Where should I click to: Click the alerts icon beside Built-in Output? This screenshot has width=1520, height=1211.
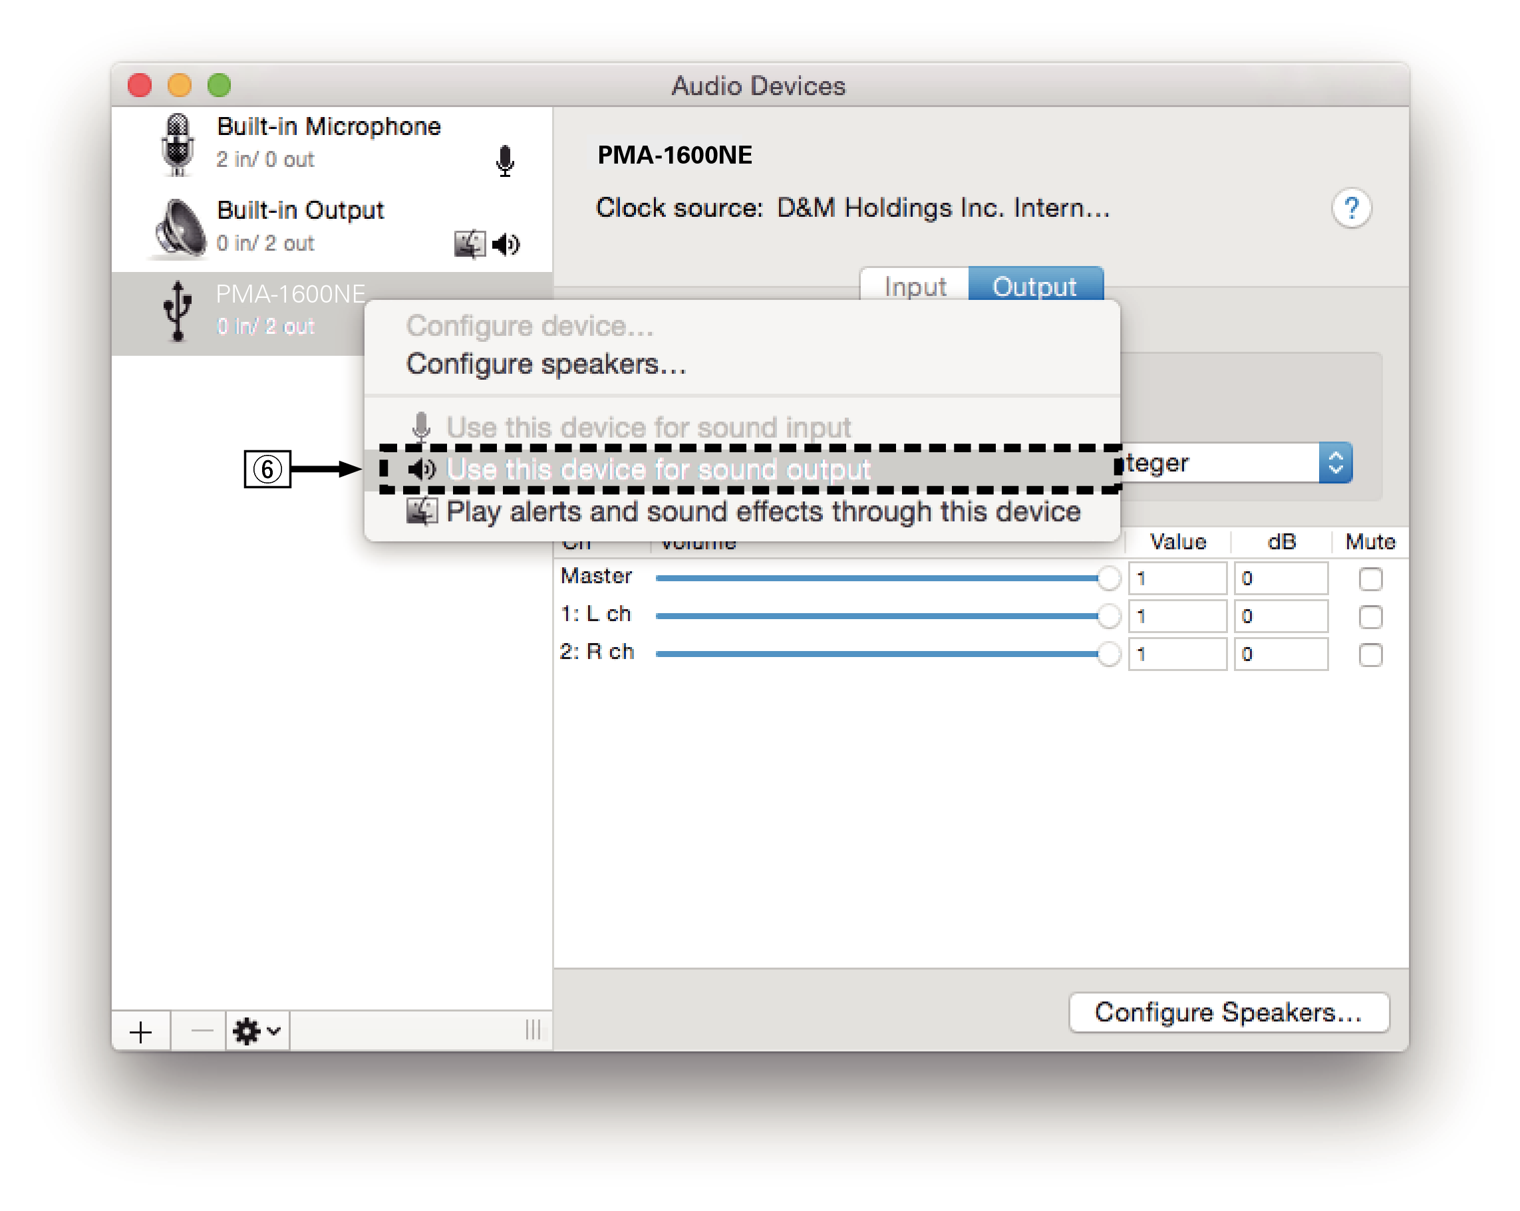pos(471,245)
